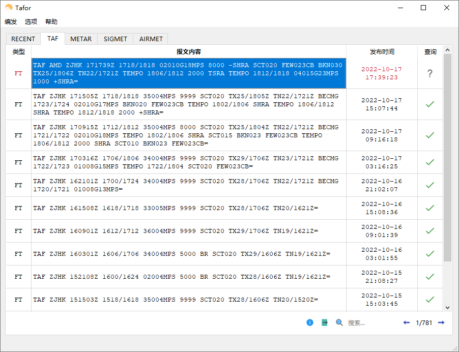Open the 选项 menu

31,22
